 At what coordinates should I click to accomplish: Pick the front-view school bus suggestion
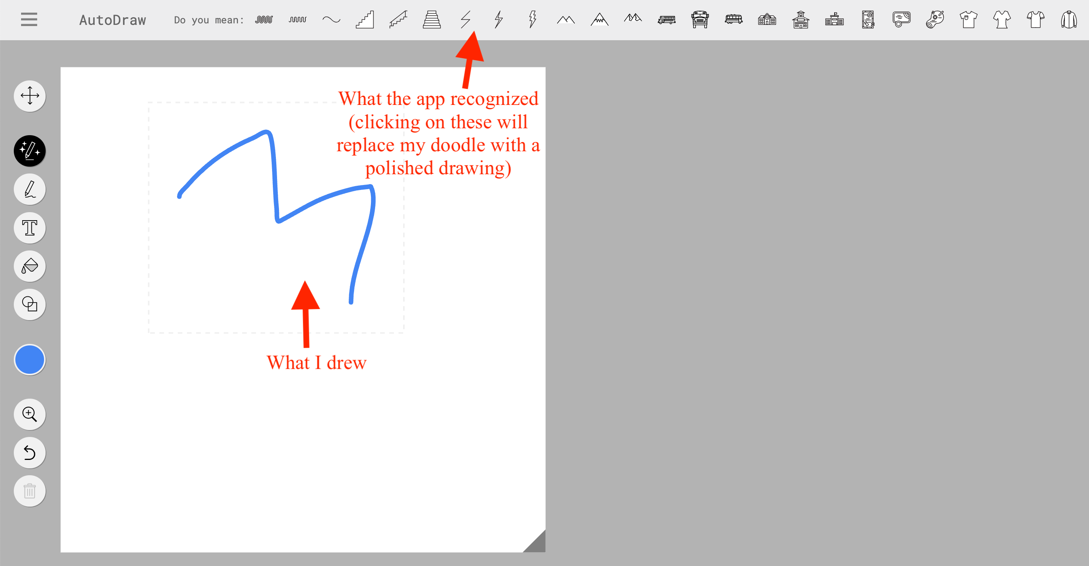[700, 20]
